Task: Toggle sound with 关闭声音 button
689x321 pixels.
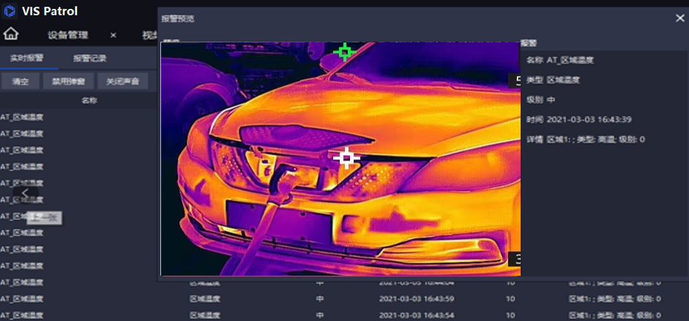Action: [x=122, y=81]
